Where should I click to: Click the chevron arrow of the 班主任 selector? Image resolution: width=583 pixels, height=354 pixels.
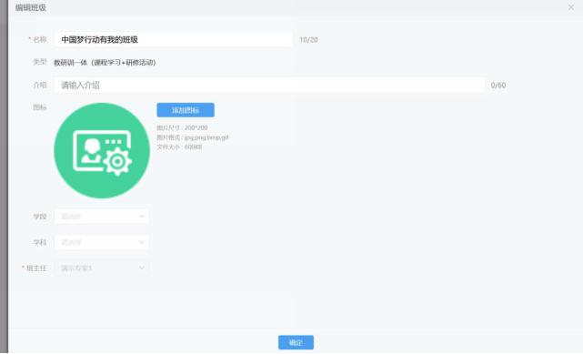pyautogui.click(x=141, y=268)
